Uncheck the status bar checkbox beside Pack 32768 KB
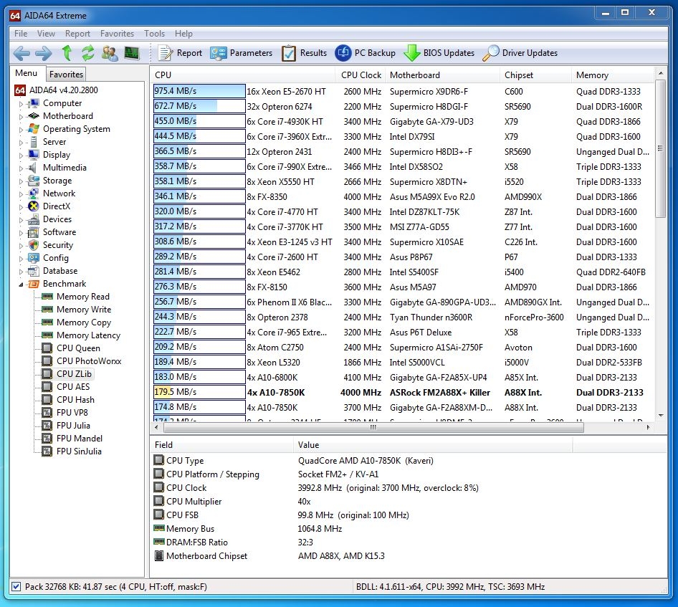 click(x=16, y=587)
